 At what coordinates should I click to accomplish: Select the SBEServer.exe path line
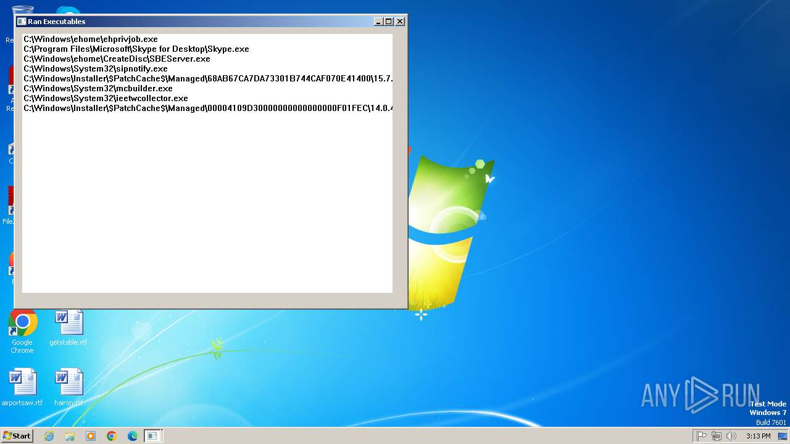tap(117, 59)
